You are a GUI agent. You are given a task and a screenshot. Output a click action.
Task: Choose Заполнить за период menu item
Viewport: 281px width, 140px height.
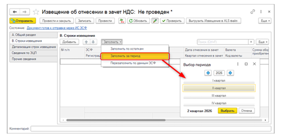(x=135, y=56)
